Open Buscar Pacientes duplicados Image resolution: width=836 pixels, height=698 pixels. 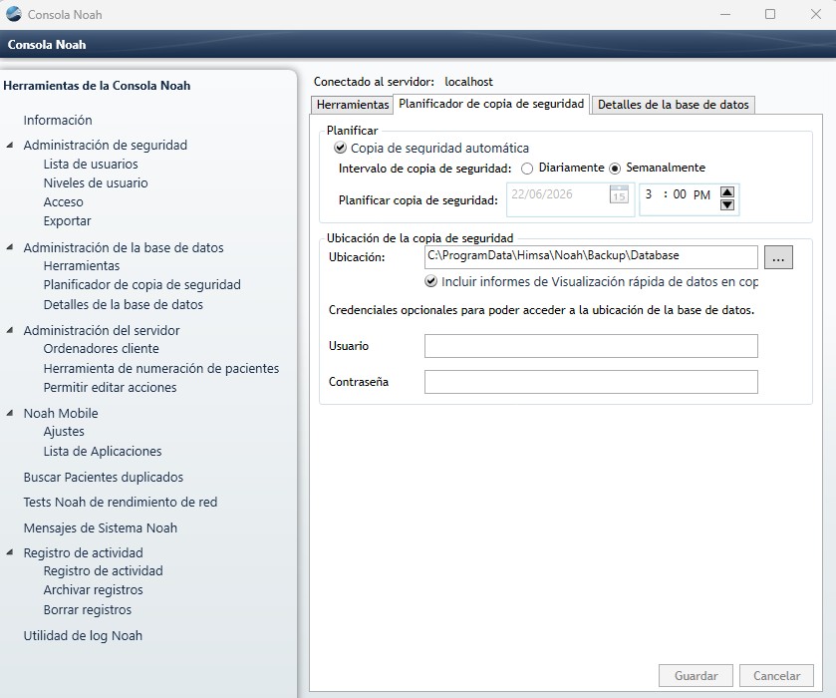(x=104, y=477)
